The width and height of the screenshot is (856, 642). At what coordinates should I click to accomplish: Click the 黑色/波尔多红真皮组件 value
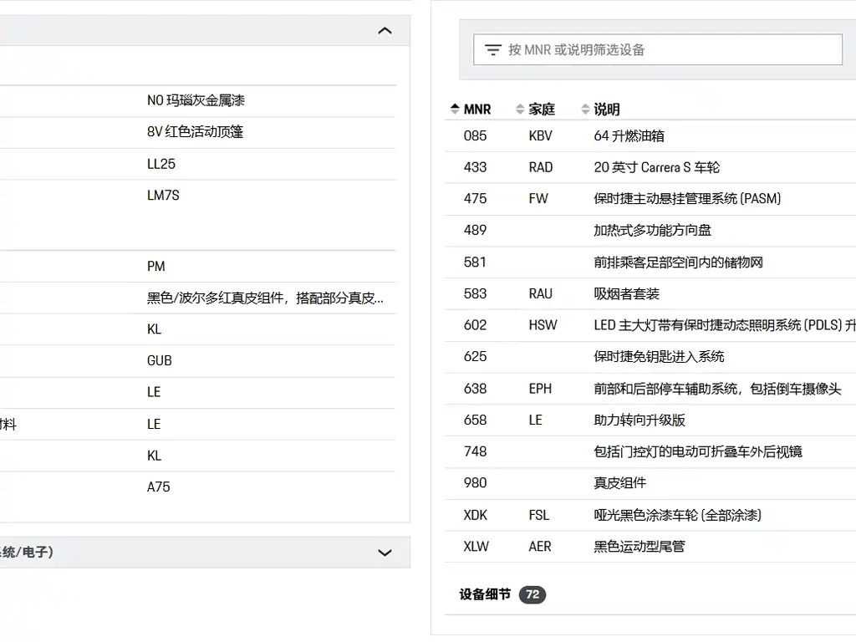(x=265, y=298)
